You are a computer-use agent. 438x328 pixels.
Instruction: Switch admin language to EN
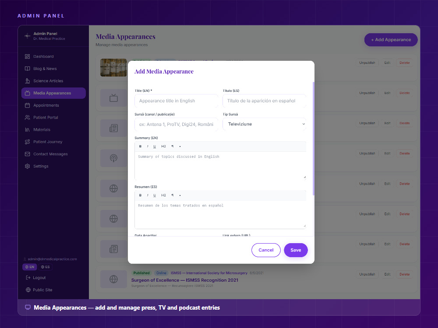click(30, 267)
